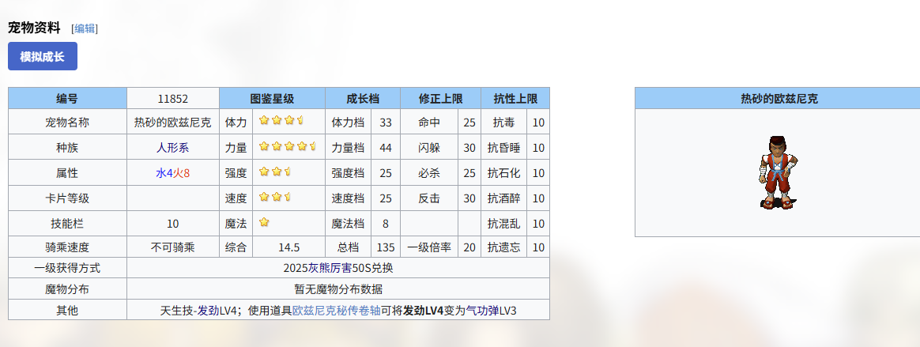
Task: Select the 暂无魔物分布数据 text
Action: 338,289
